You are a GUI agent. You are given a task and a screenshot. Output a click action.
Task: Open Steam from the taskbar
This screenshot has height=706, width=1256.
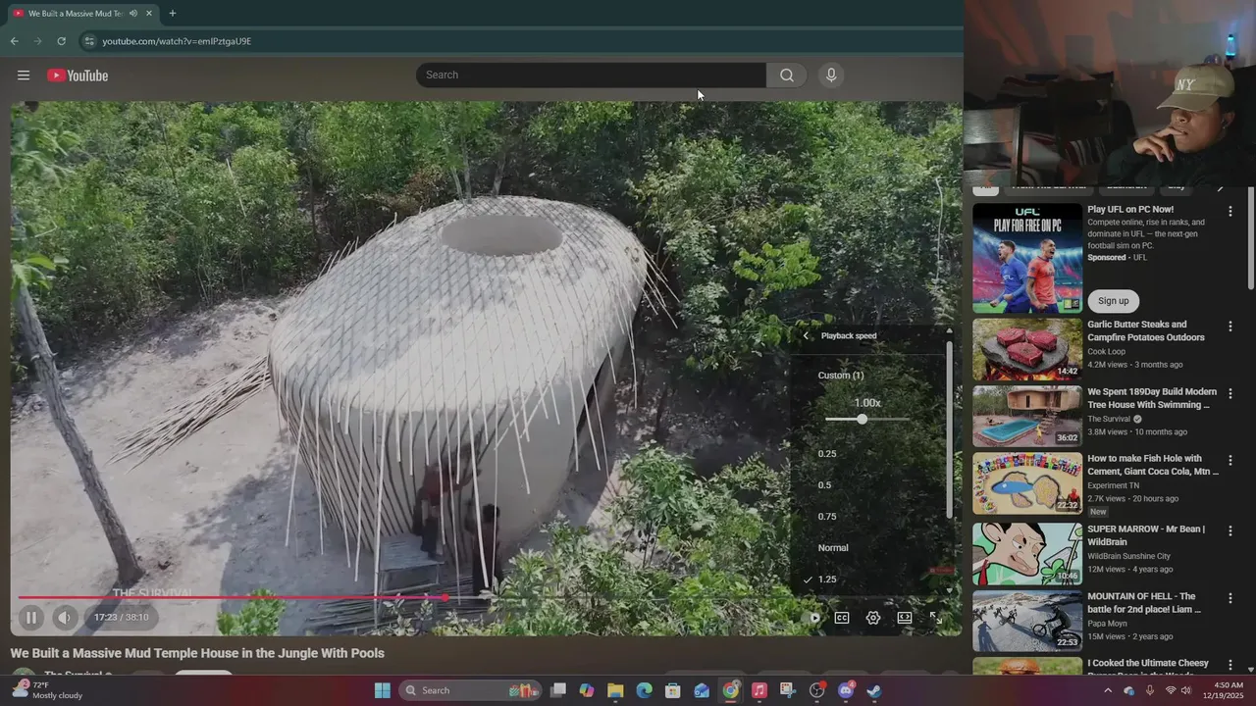tap(874, 690)
